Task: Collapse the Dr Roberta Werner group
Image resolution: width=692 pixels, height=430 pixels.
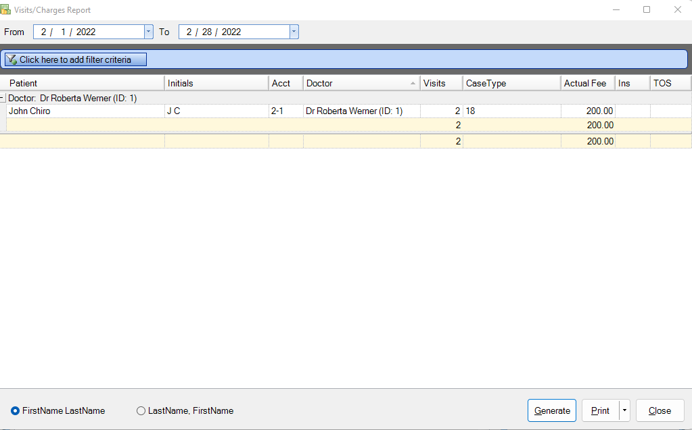Action: coord(3,99)
